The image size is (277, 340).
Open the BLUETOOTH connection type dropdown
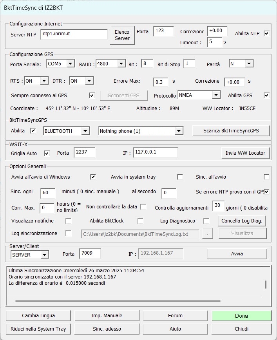point(66,131)
